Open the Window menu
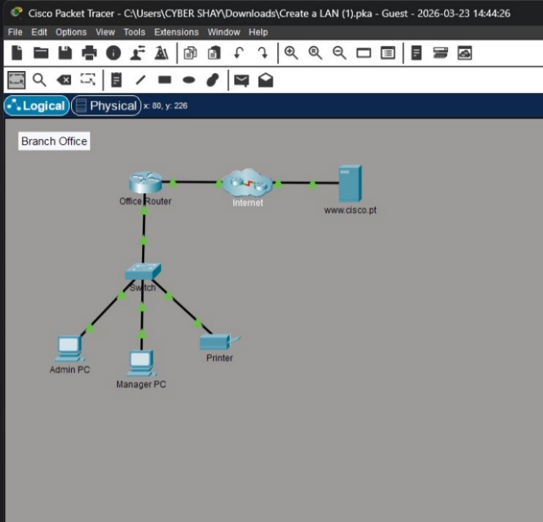 point(224,32)
